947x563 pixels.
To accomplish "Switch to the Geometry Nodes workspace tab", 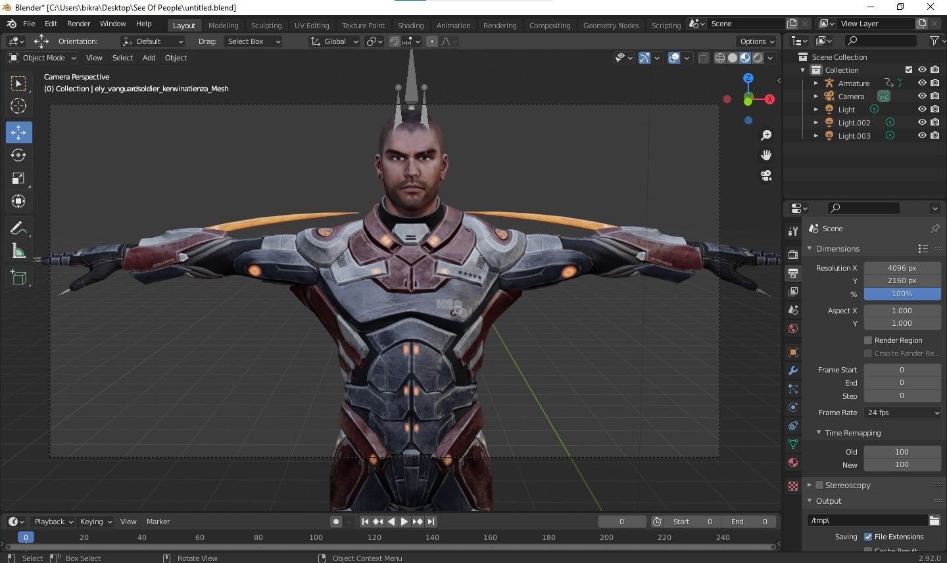I will pos(611,26).
